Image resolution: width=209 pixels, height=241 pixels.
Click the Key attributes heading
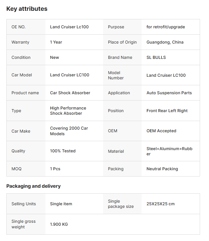[x=27, y=9]
